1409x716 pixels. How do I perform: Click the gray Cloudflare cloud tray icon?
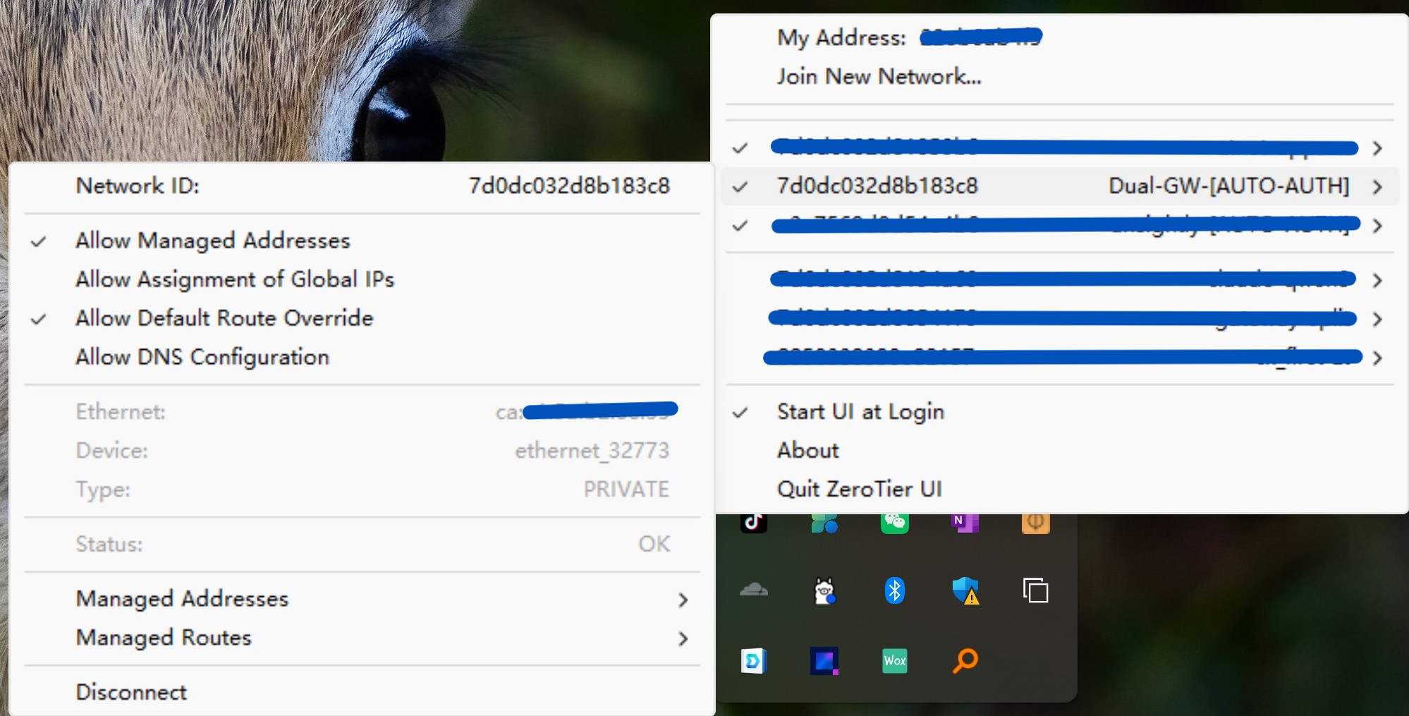pyautogui.click(x=753, y=590)
